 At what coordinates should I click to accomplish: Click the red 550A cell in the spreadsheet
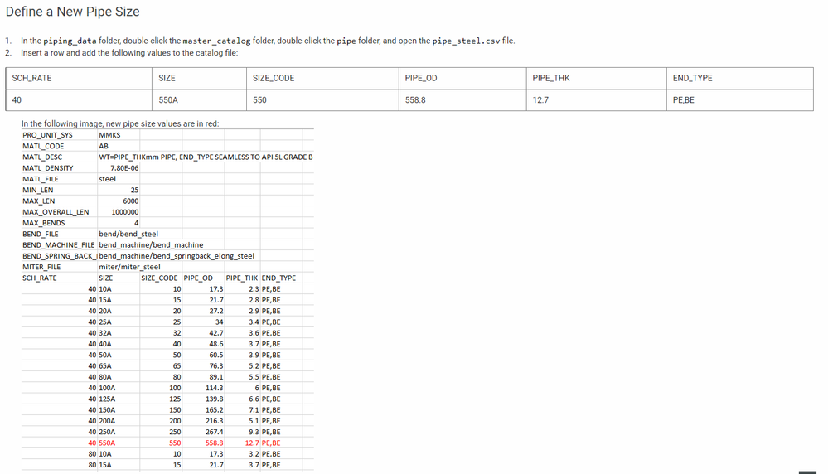click(107, 443)
